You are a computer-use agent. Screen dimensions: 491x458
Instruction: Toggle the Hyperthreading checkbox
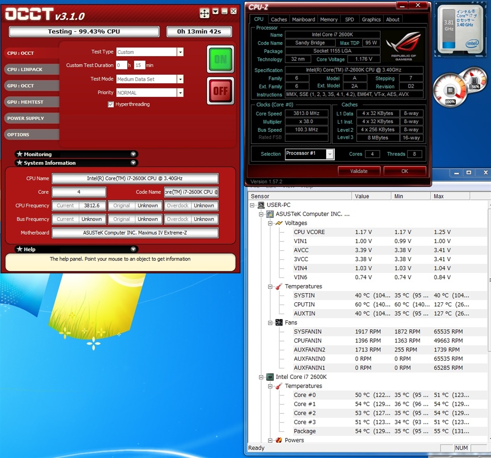(111, 104)
